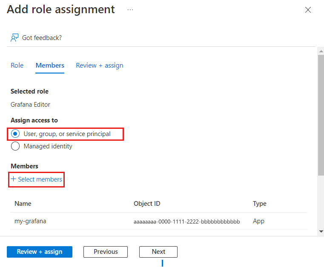The image size is (324, 267).
Task: Proceed with the Next button
Action: 158,252
